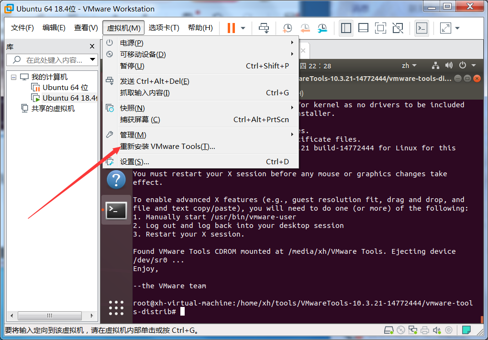
Task: Select 共享的虚拟机 in the library
Action: [53, 109]
